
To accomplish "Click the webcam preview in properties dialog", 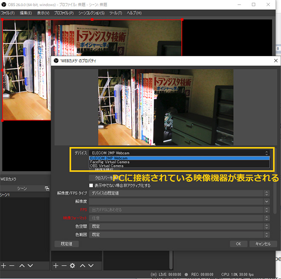I will point(166,107).
